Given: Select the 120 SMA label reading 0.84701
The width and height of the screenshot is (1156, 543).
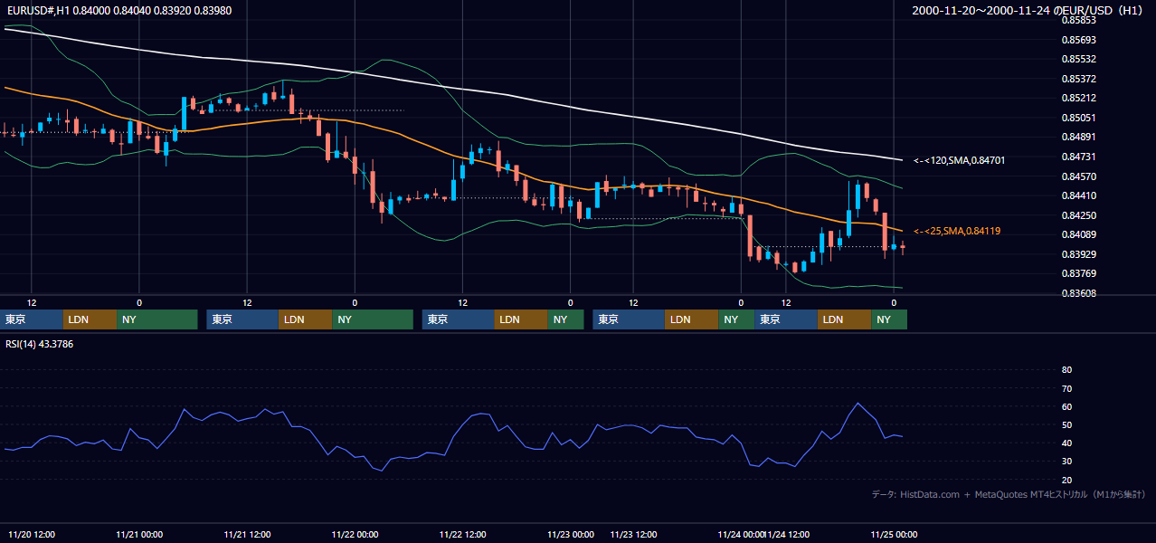Looking at the screenshot, I should click(959, 160).
